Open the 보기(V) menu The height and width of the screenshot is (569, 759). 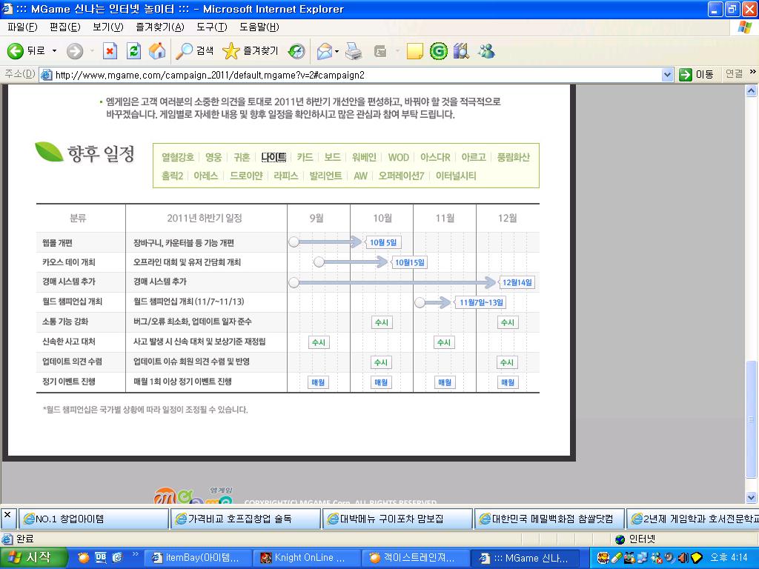[108, 27]
